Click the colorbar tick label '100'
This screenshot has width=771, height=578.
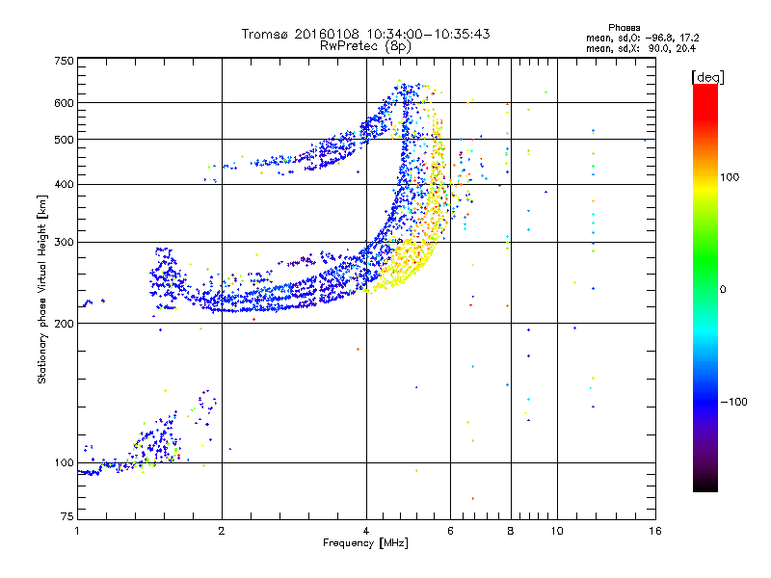pyautogui.click(x=730, y=177)
